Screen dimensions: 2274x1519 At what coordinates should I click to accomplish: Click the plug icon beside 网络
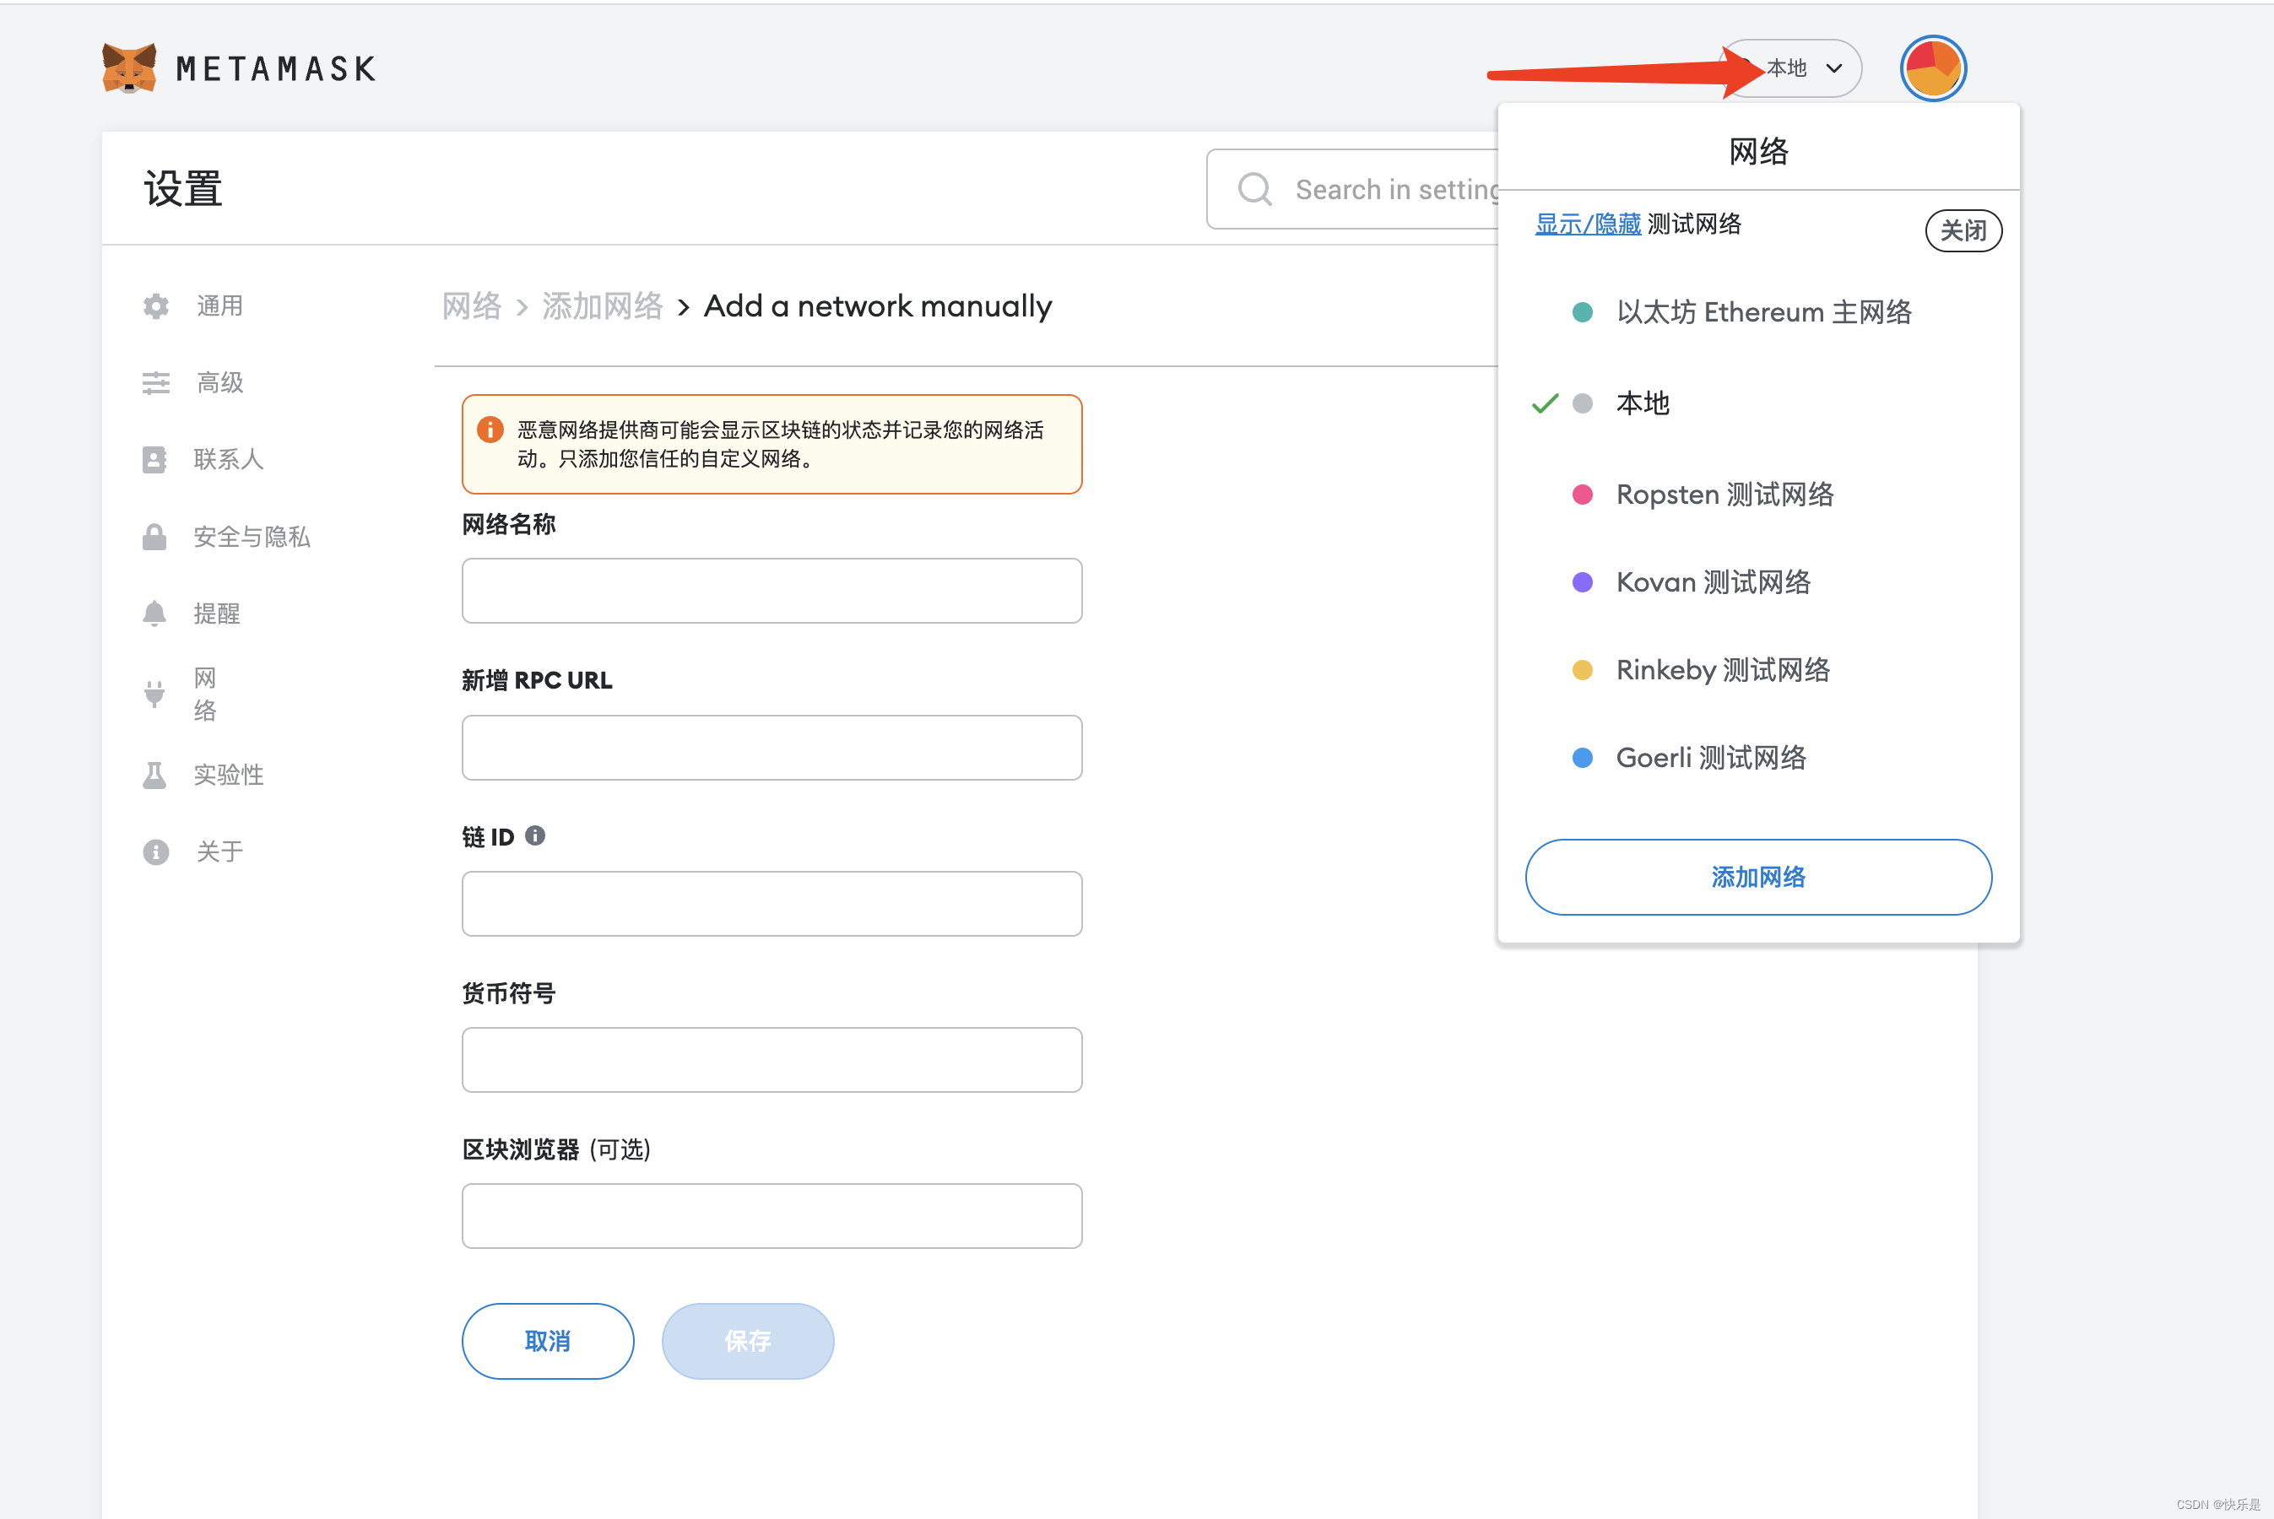click(x=154, y=694)
